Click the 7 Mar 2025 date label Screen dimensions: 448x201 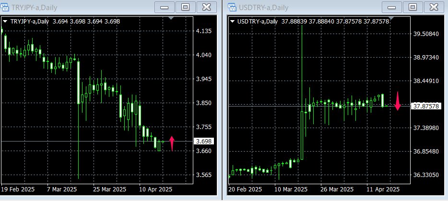pos(62,189)
